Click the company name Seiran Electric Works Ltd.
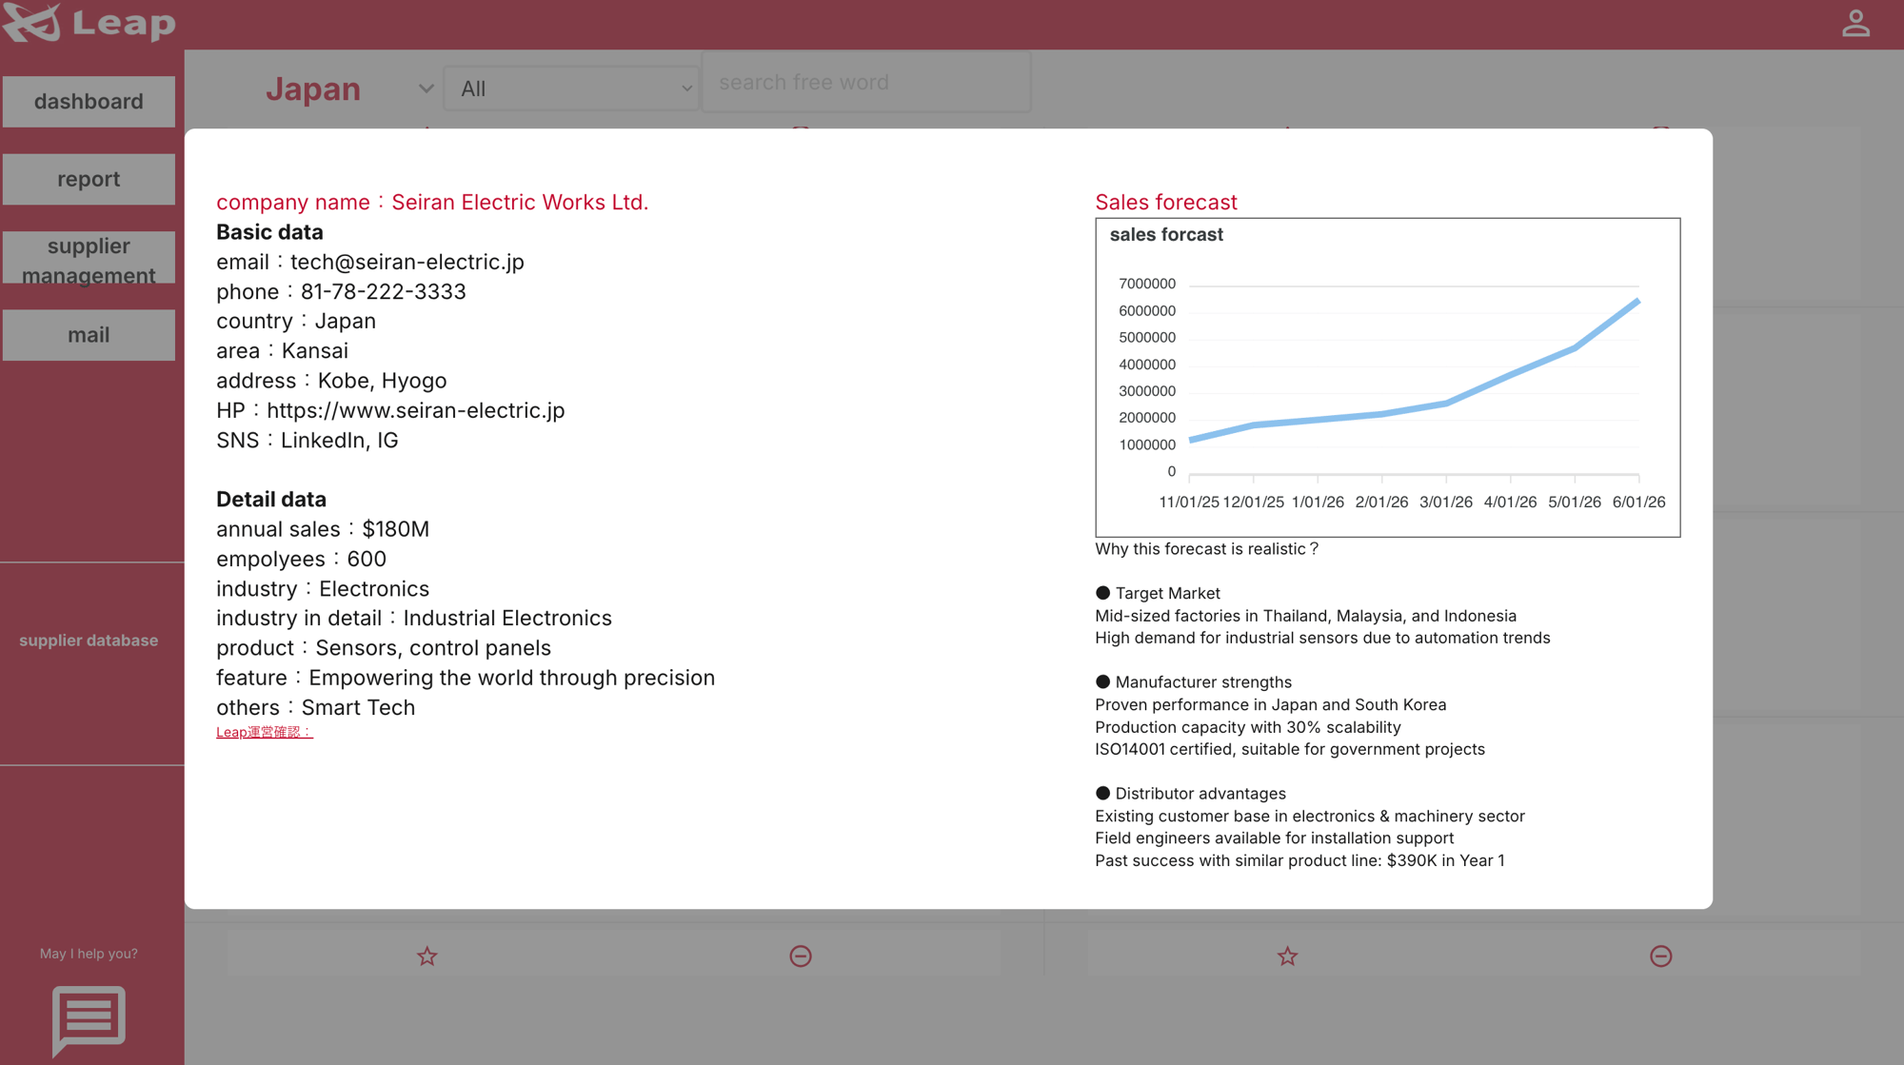1904x1065 pixels. (520, 202)
